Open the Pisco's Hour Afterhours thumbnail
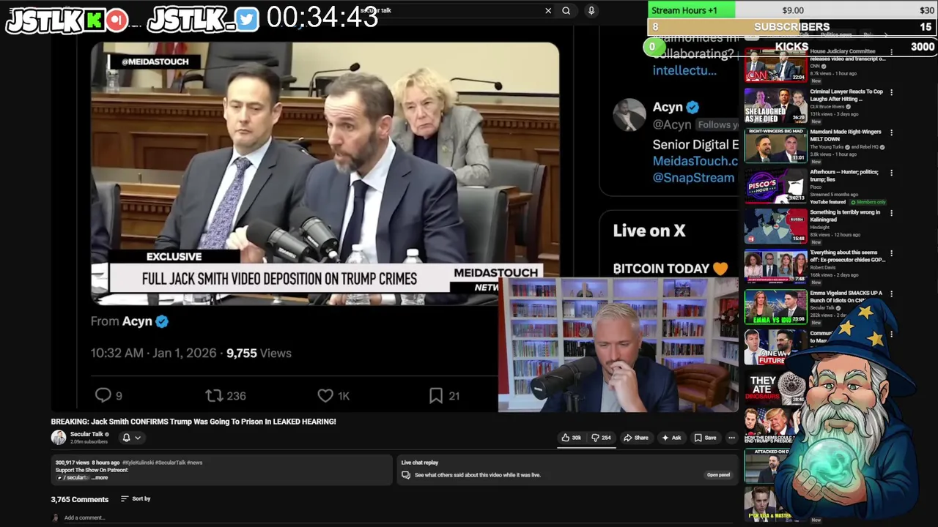 tap(775, 186)
